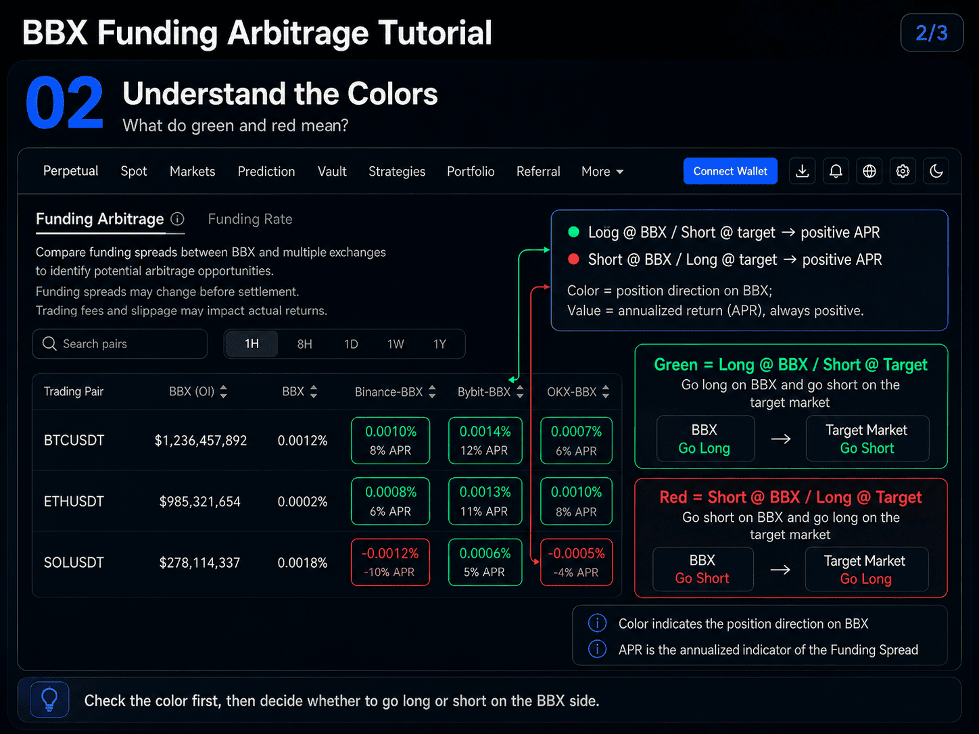Focus the Search pairs input field
Viewport: 979px width, 734px height.
point(120,344)
